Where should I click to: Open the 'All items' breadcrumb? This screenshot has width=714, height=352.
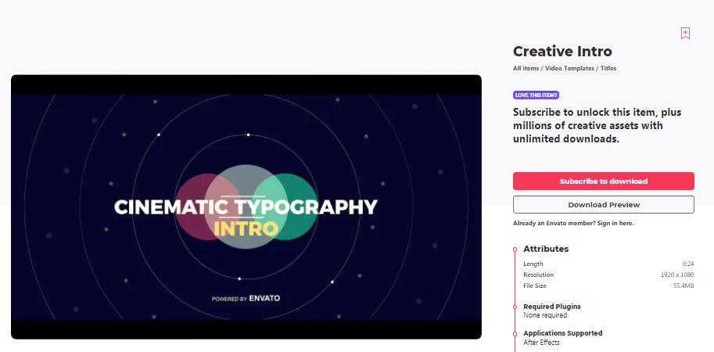526,69
